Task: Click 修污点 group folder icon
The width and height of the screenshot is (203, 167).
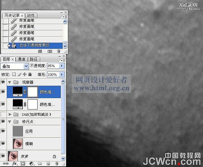Action: click(16, 121)
